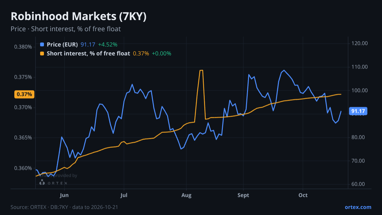Click the 120.00 right-axis label
The height and width of the screenshot is (215, 382).
point(360,43)
